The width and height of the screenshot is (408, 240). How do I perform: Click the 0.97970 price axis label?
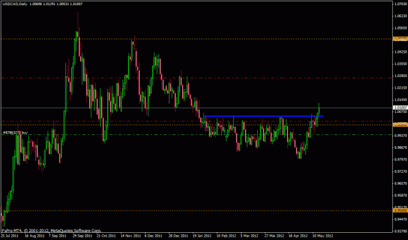[401, 160]
